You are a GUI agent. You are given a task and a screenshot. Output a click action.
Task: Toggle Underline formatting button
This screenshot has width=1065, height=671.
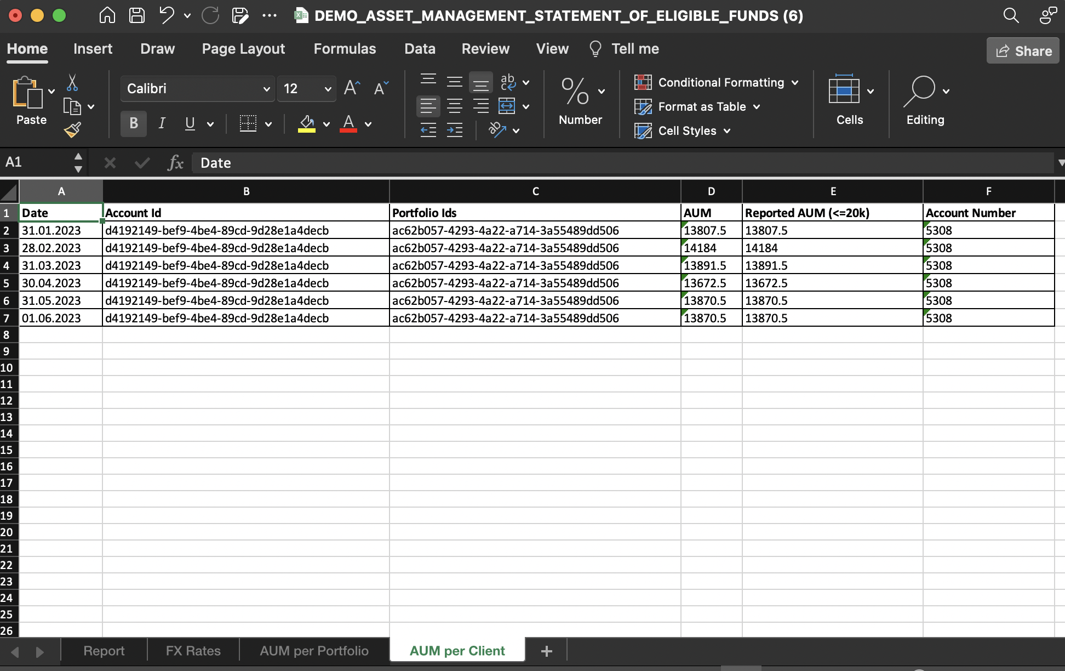pos(190,123)
